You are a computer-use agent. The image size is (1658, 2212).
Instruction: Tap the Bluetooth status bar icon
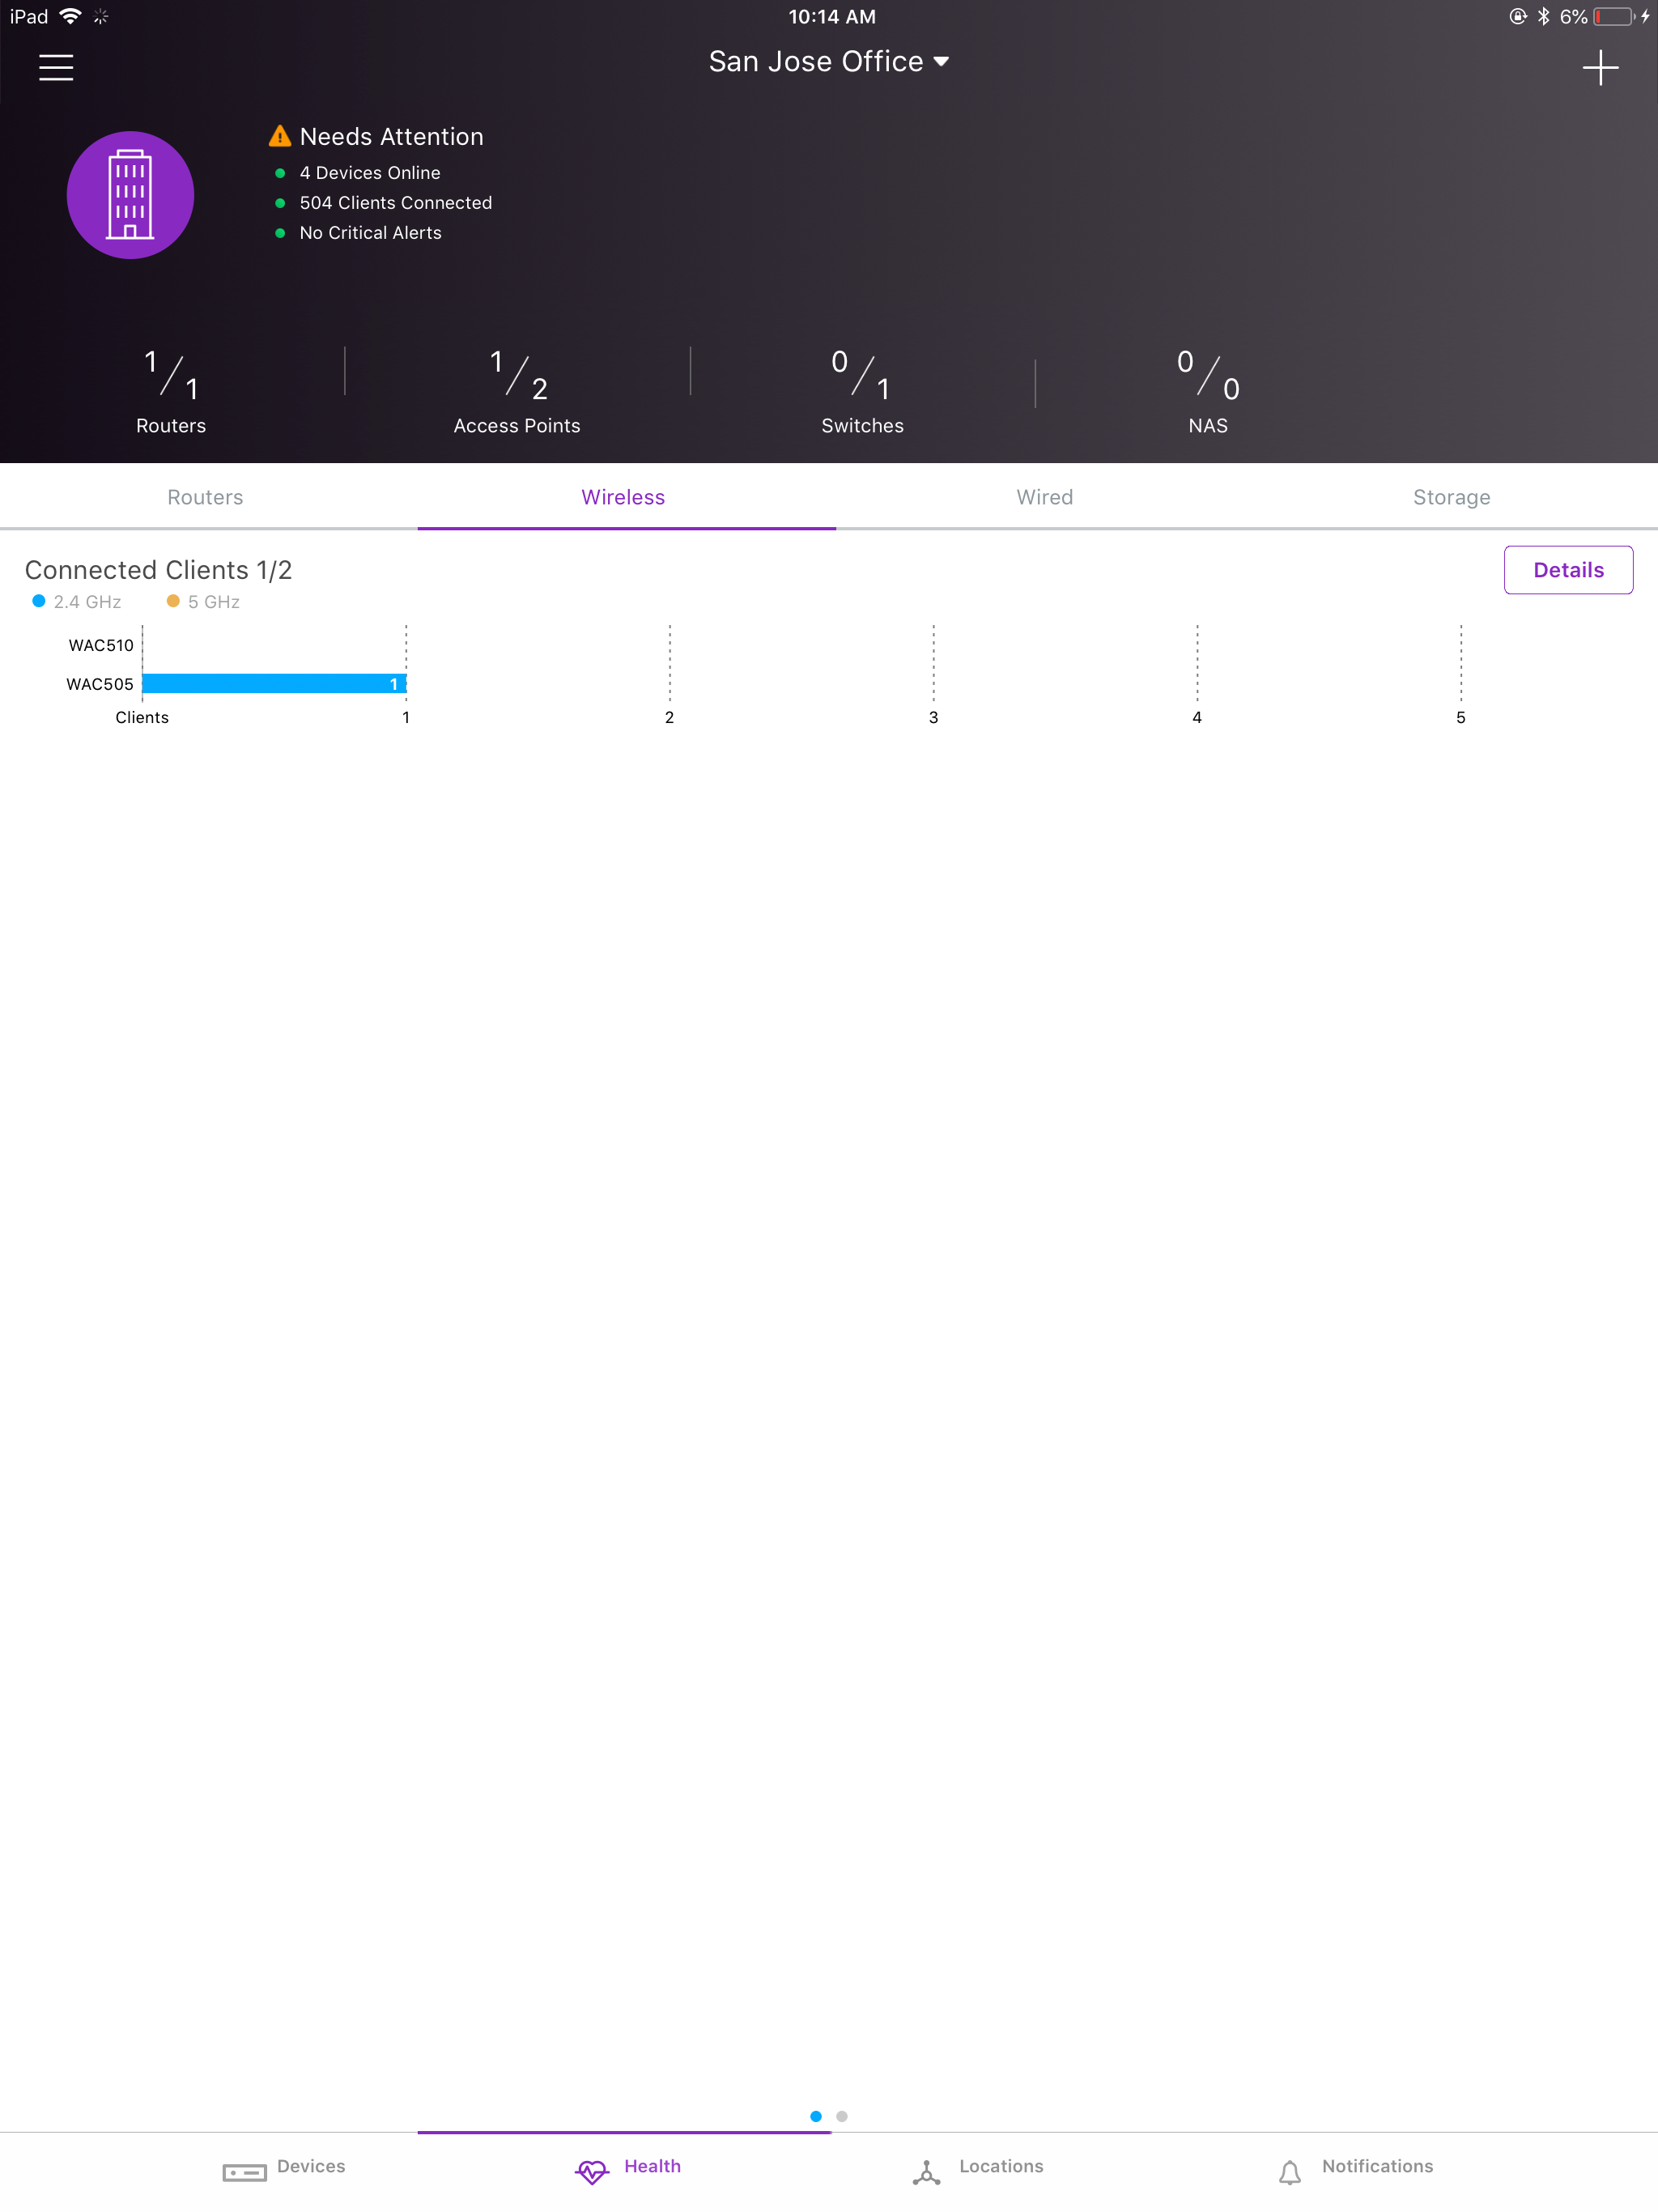click(1544, 16)
